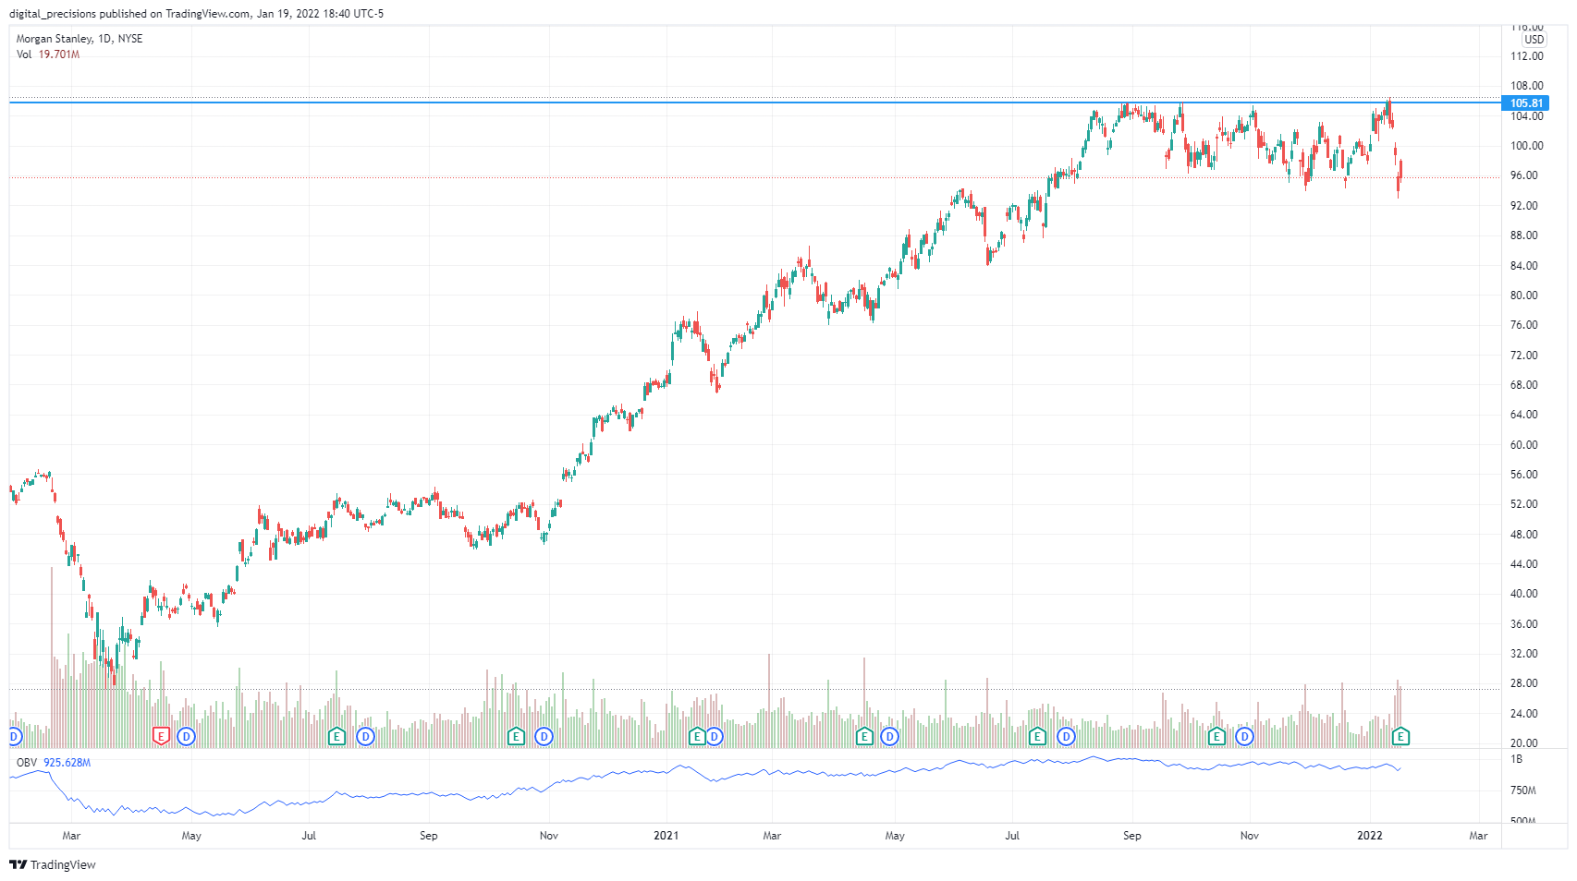Image resolution: width=1577 pixels, height=881 pixels.
Task: Select the earnings marker in October 2020
Action: click(517, 736)
